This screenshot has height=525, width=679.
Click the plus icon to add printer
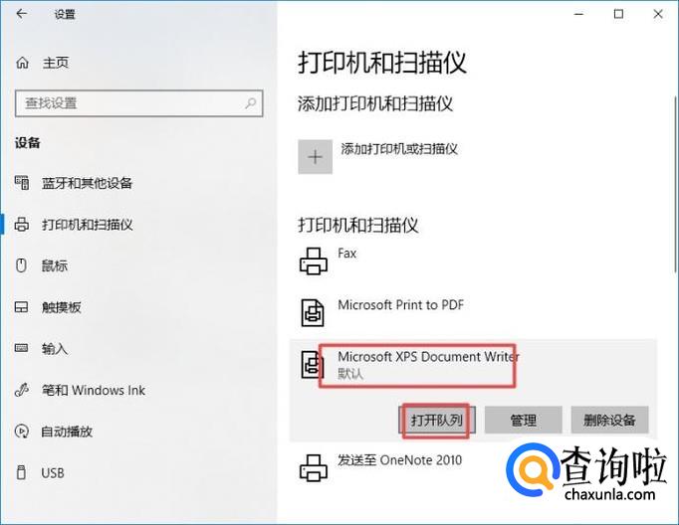pos(316,156)
